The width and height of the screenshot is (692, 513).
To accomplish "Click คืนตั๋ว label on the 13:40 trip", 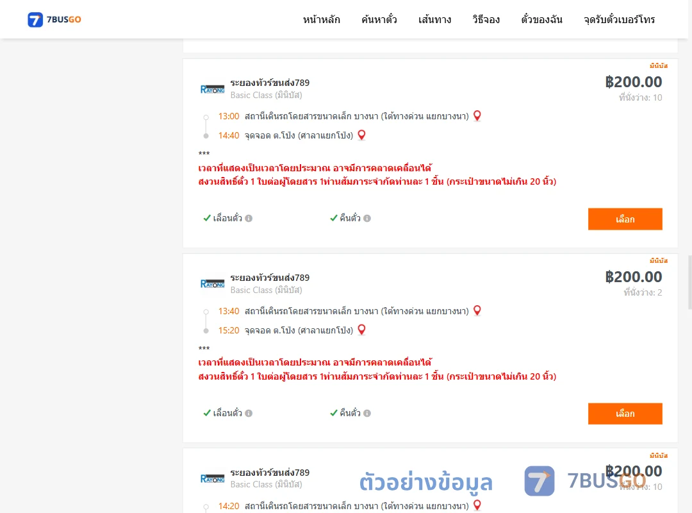I will [350, 413].
